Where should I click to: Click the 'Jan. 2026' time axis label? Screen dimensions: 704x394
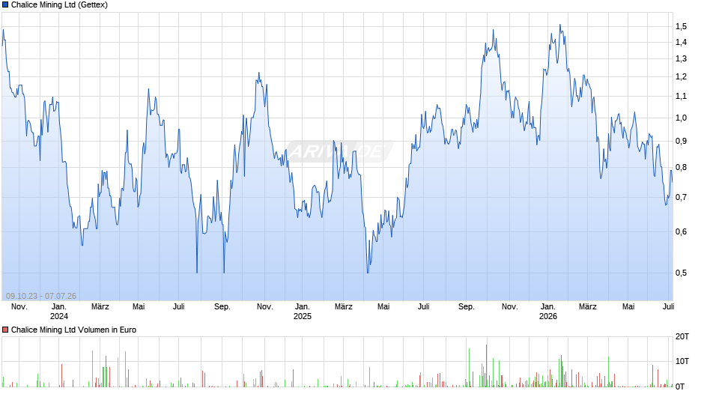(x=547, y=312)
